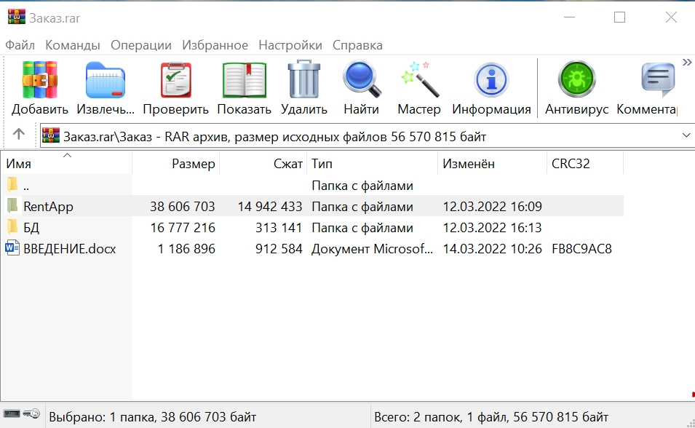The width and height of the screenshot is (695, 428).
Task: Open the Файл menu
Action: pos(20,45)
